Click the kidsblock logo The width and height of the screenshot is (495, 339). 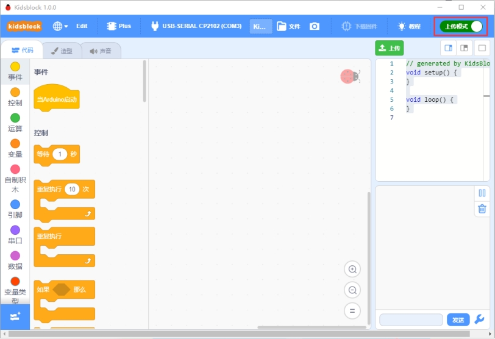pos(24,26)
